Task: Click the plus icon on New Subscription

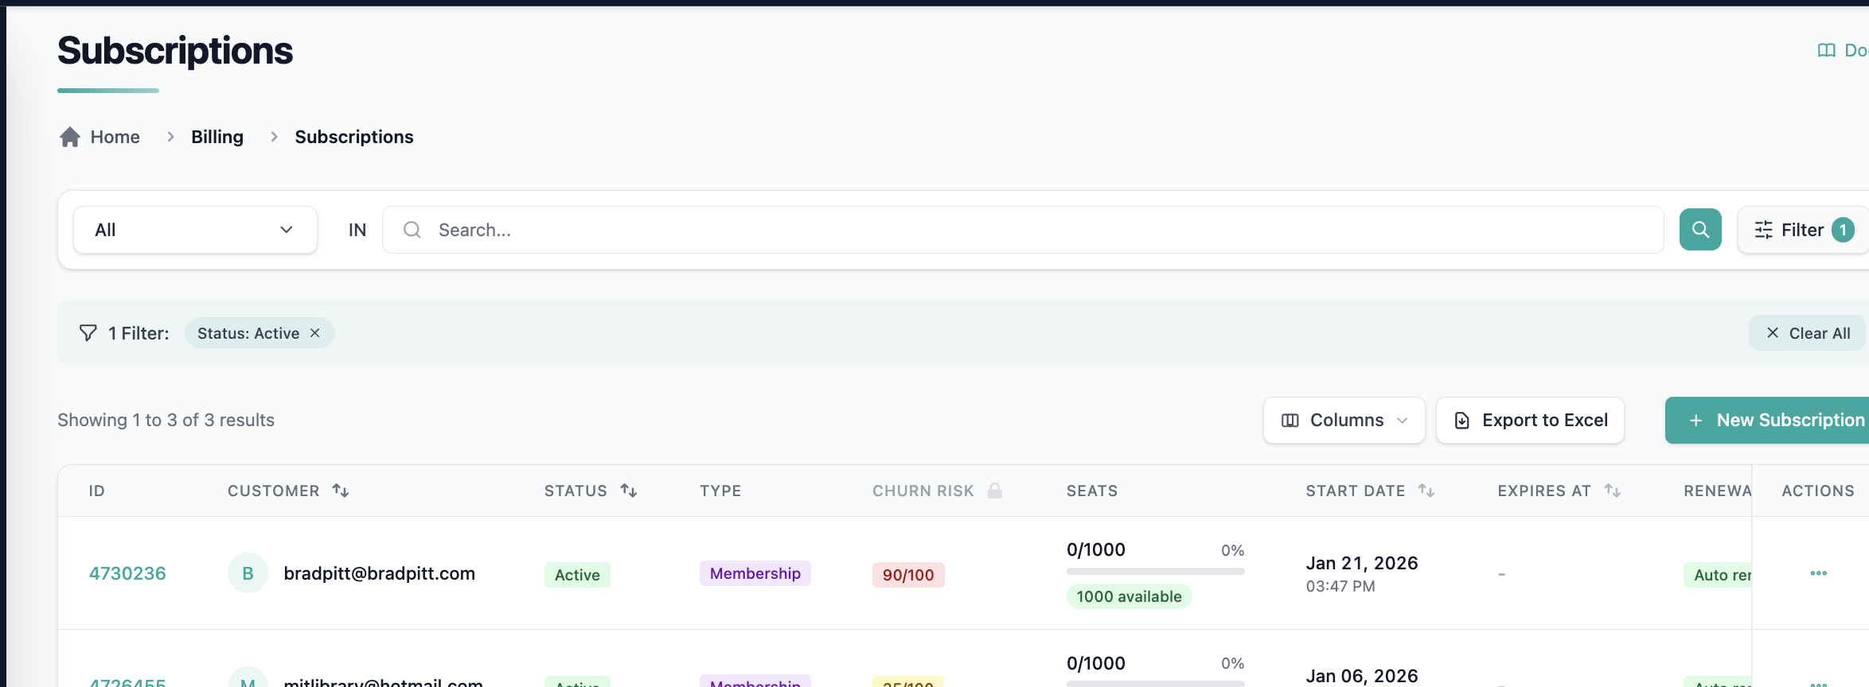Action: click(x=1696, y=420)
